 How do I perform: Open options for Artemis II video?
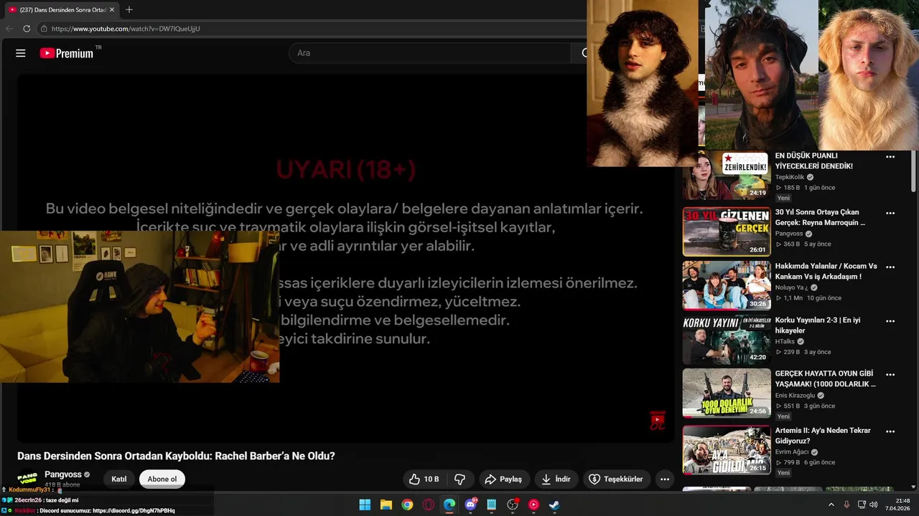890,431
